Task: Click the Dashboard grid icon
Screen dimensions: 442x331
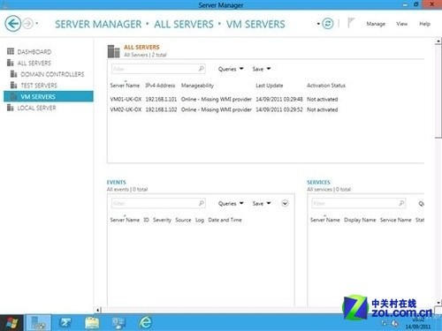Action: coord(11,51)
